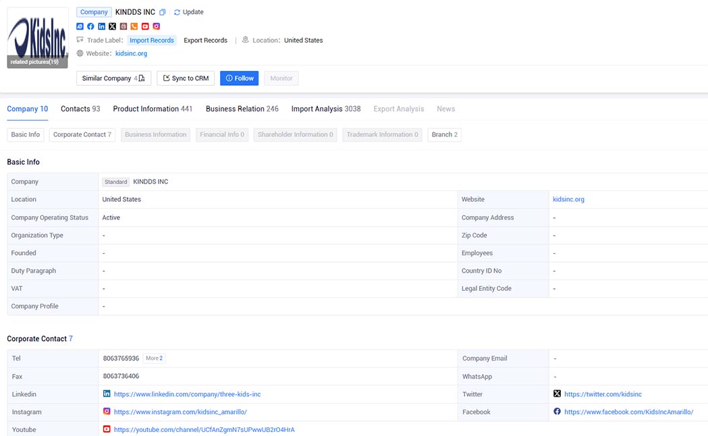Open the Import Analysis 3038 tab
Screen dimensions: 708x436
(326, 109)
